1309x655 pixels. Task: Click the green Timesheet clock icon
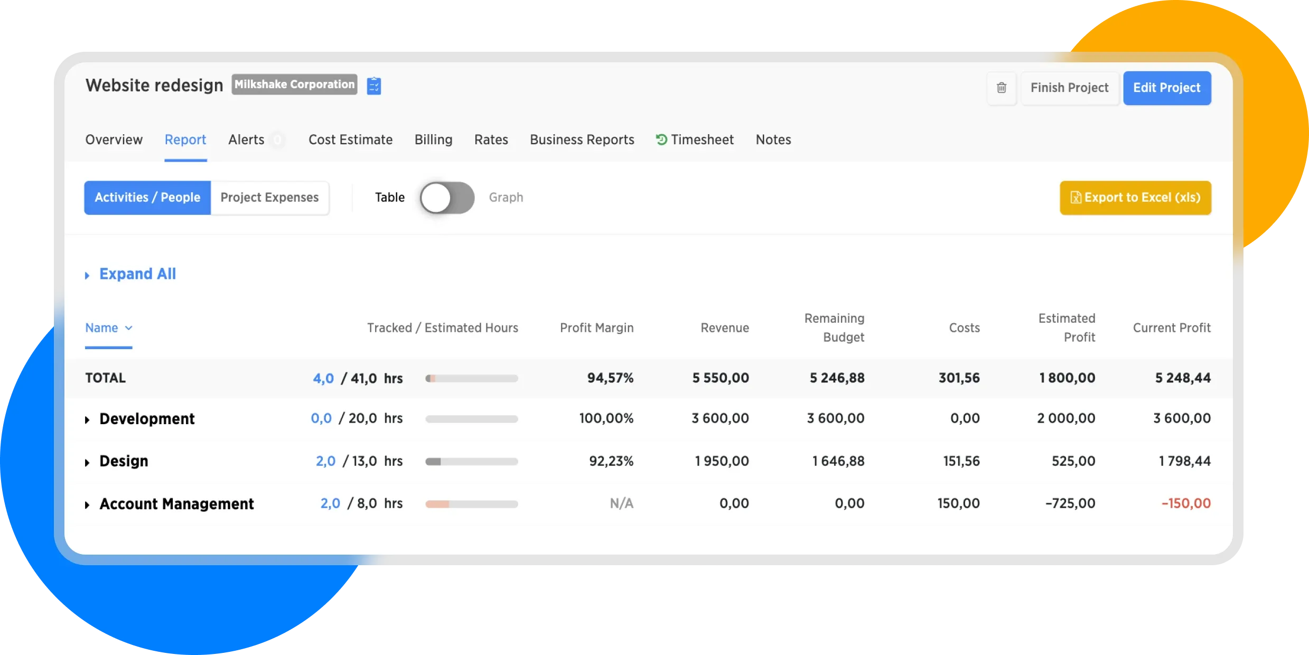tap(661, 139)
